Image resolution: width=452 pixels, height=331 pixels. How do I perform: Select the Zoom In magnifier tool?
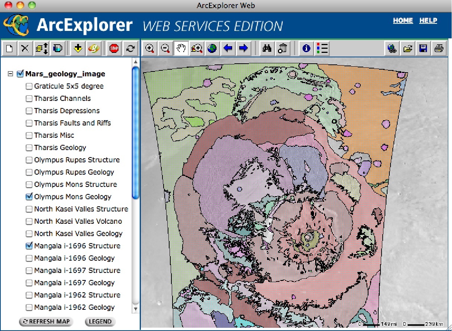(150, 48)
